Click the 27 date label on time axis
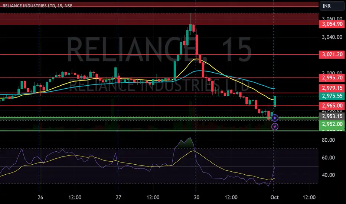 click(118, 197)
